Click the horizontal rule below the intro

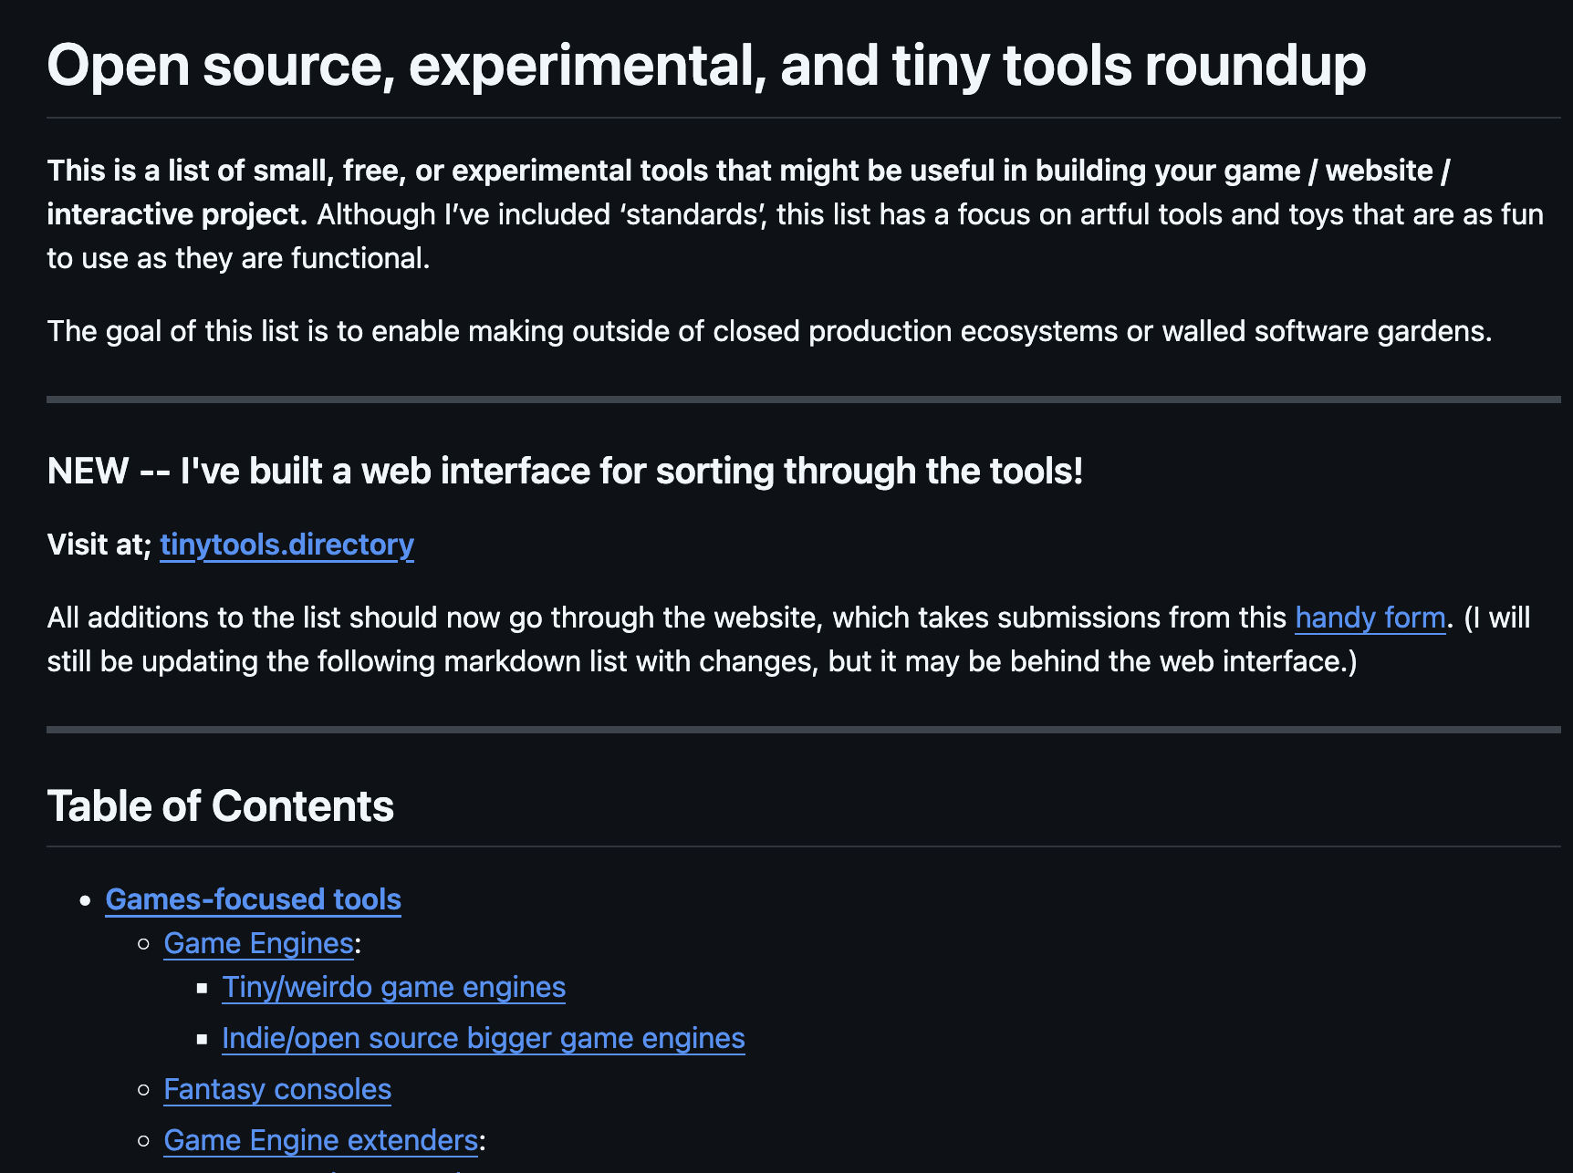tap(804, 400)
